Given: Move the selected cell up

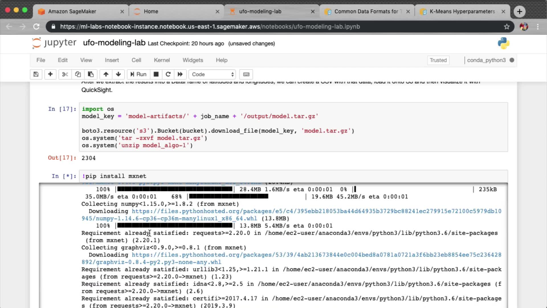Looking at the screenshot, I should [106, 74].
